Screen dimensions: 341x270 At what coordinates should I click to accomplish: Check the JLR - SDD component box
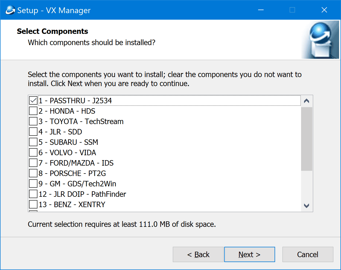33,132
